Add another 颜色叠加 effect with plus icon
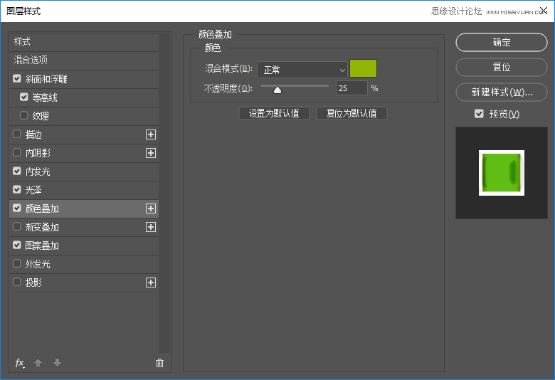The image size is (555, 380). tap(151, 209)
